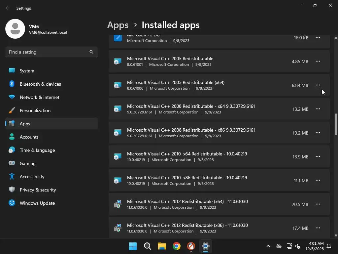Click the search magnifier in Find a setting
The image size is (338, 254).
(91, 52)
